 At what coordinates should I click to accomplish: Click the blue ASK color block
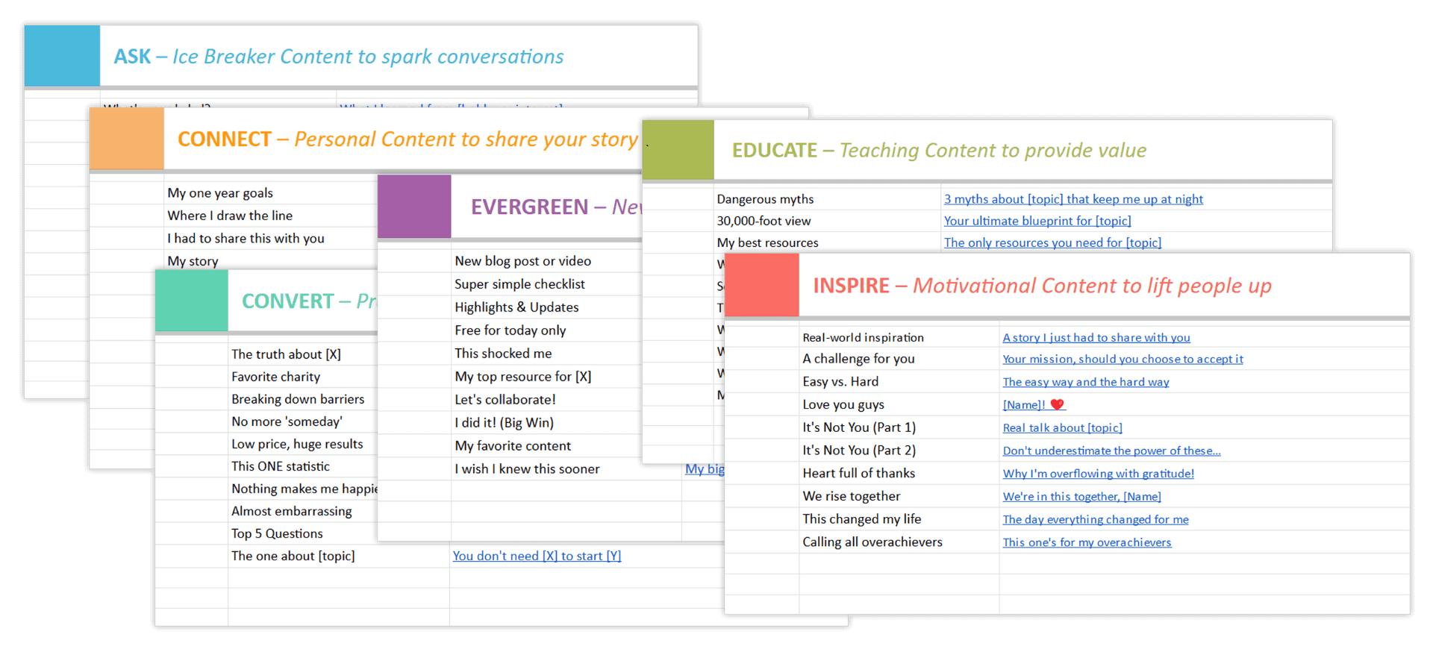pyautogui.click(x=62, y=56)
